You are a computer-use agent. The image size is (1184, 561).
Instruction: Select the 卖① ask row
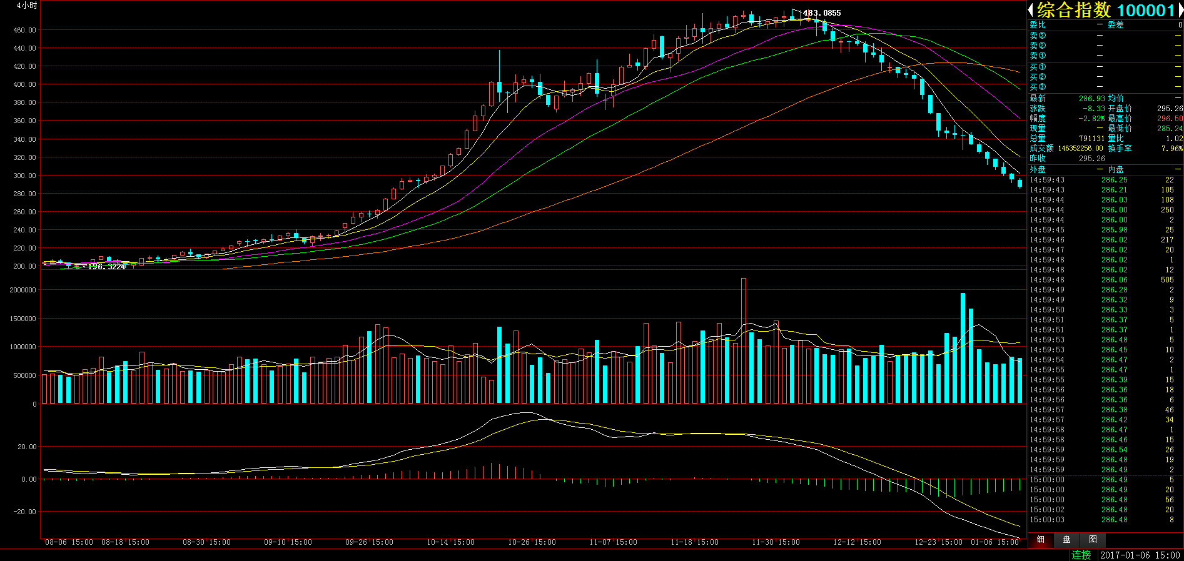pos(1105,56)
